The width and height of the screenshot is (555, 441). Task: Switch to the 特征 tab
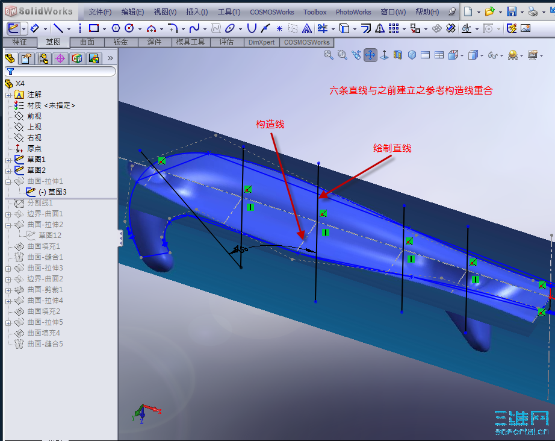20,42
